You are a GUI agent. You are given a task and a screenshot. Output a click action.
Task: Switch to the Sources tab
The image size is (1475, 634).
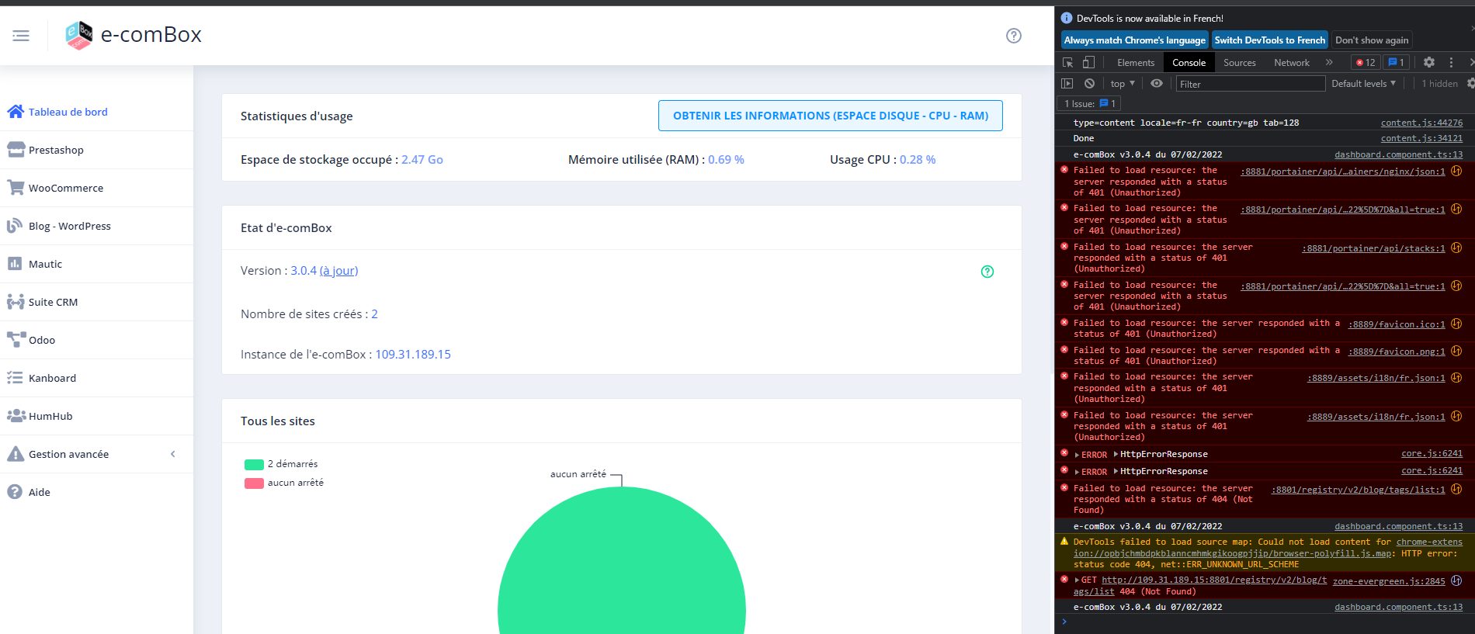tap(1239, 63)
